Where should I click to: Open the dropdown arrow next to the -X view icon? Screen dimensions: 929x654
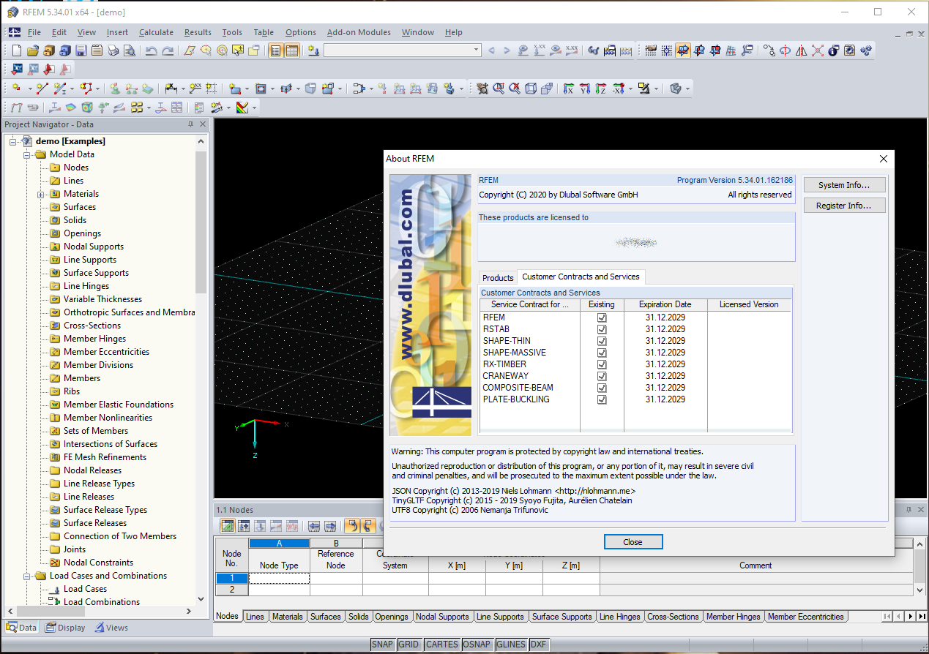[x=631, y=89]
